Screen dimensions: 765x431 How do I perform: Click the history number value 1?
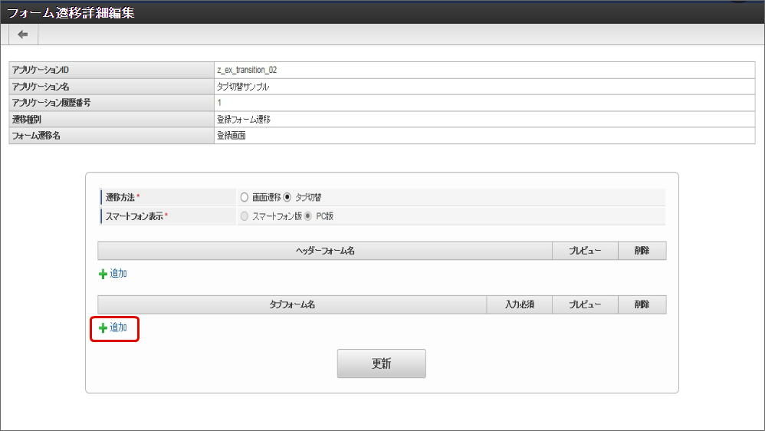coord(219,103)
